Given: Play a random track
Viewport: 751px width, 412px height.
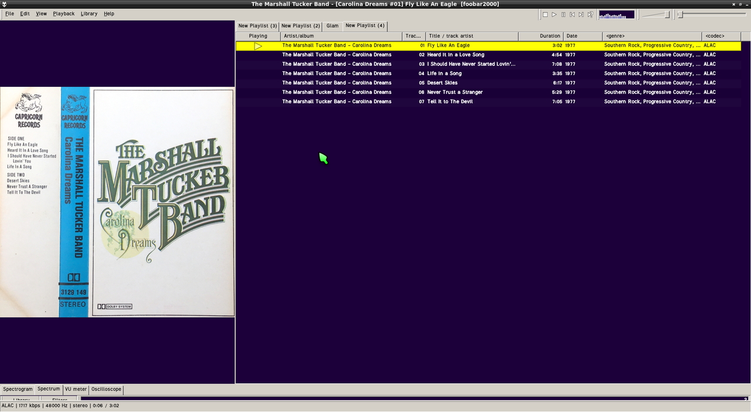Looking at the screenshot, I should (590, 15).
